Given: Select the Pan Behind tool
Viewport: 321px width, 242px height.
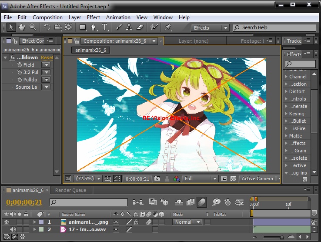Looking at the screenshot, I should pos(69,27).
